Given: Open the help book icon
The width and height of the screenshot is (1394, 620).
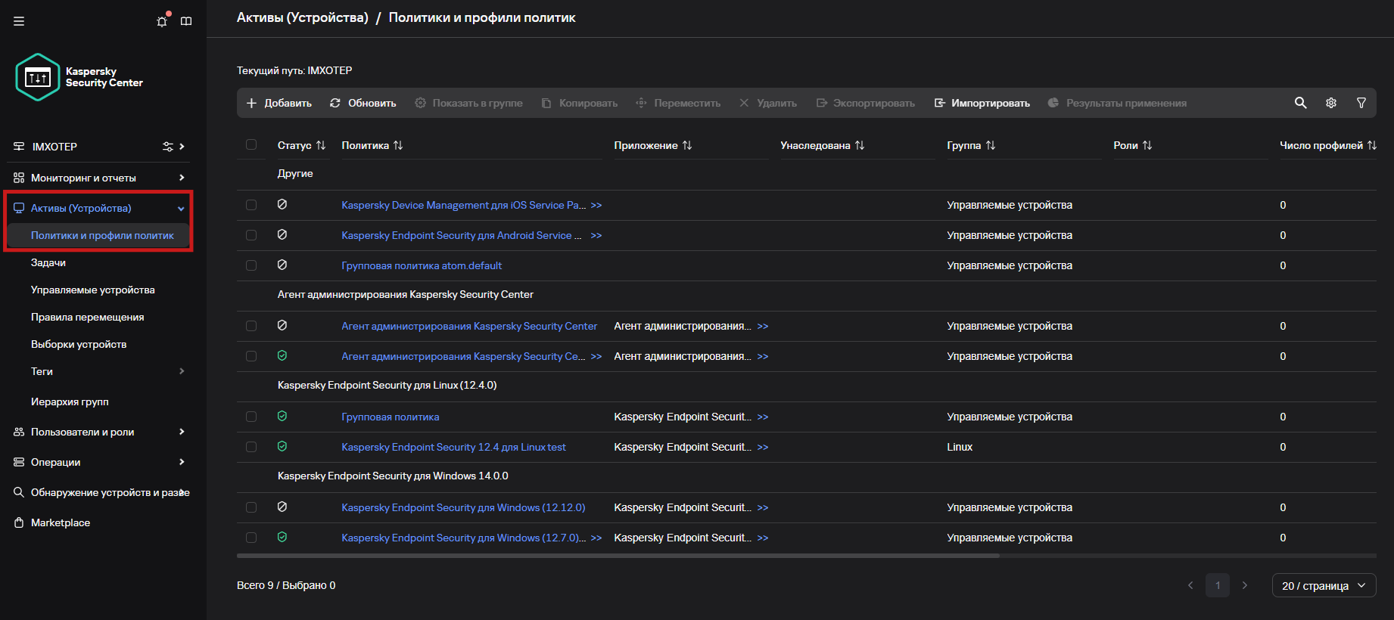Looking at the screenshot, I should click(x=186, y=21).
